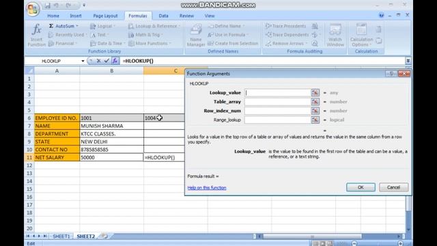Open More Functions dropdown

(150, 44)
